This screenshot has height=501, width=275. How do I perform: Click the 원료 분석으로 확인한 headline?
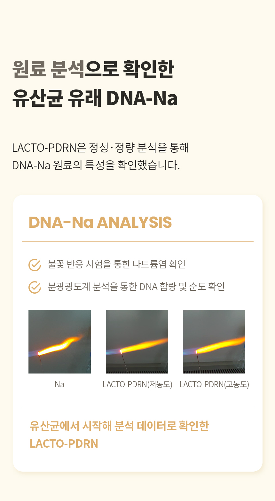[x=93, y=69]
